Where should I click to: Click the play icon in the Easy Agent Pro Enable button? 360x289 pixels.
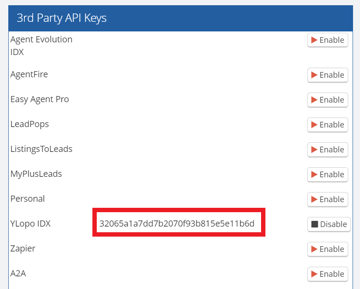pyautogui.click(x=315, y=100)
